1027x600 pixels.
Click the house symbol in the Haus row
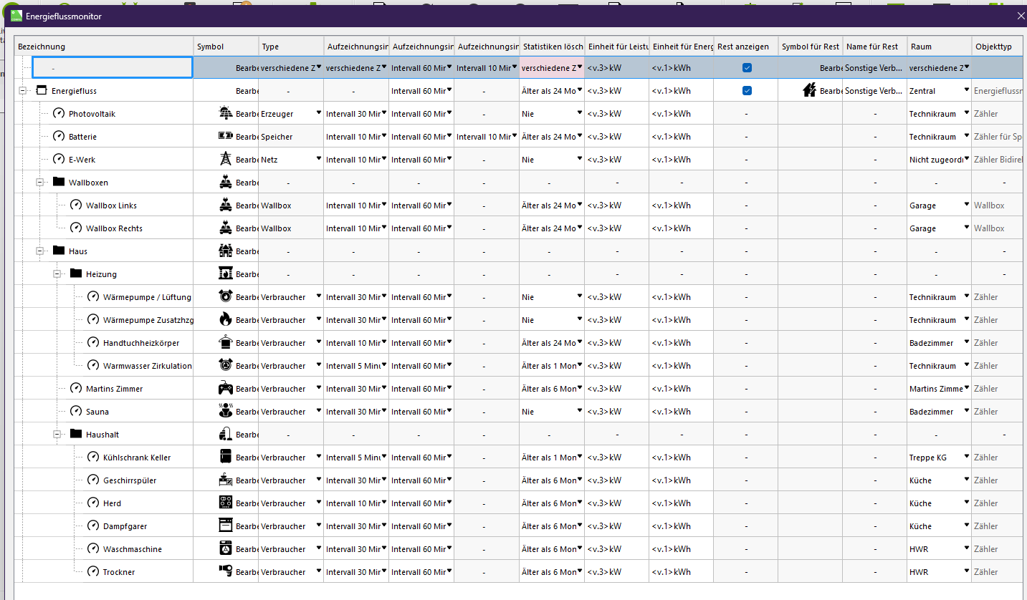pos(225,251)
